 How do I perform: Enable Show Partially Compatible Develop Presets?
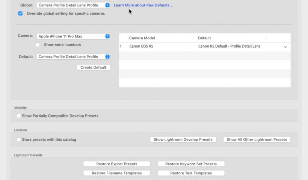[18, 116]
